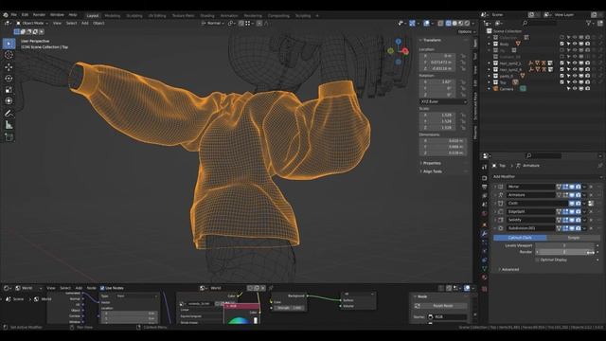Open the viewport Select menu
The image size is (606, 341).
[x=71, y=23]
